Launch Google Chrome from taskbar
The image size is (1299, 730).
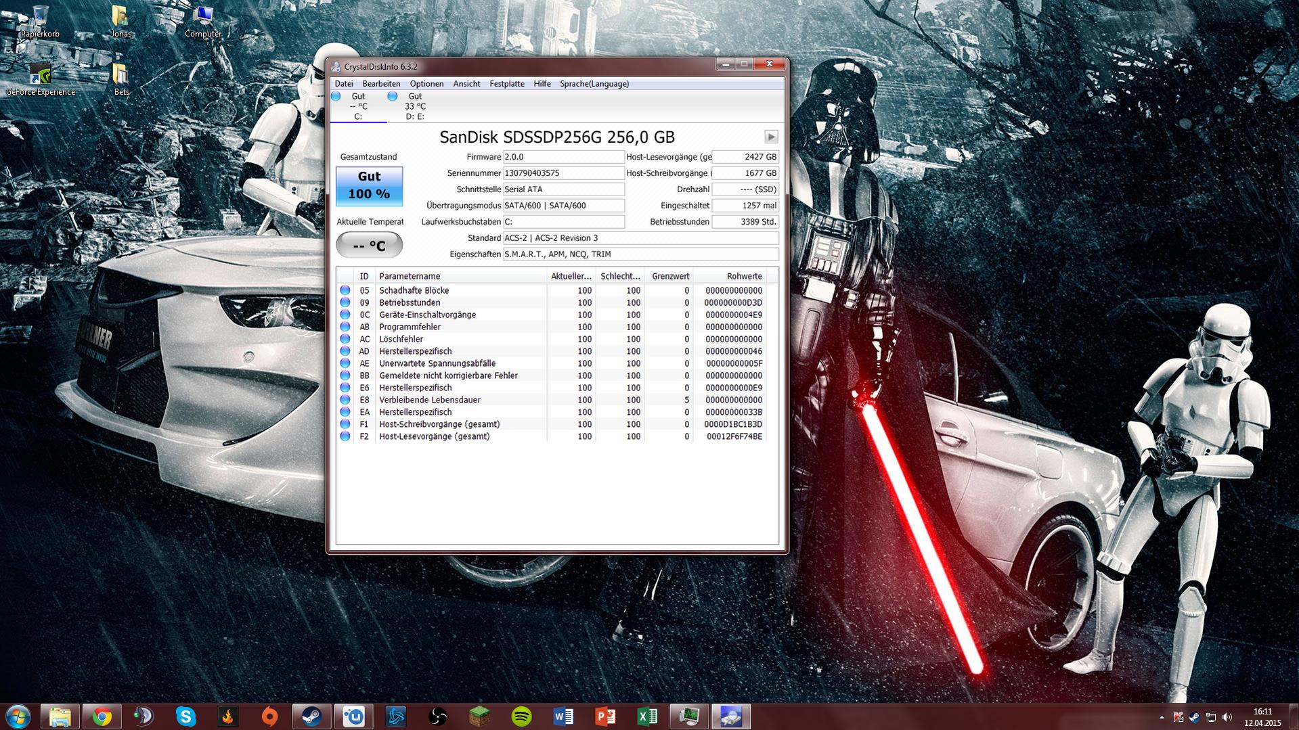[x=102, y=716]
